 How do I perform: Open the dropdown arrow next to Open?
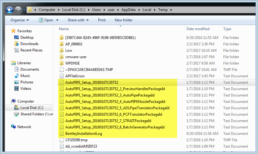click(x=57, y=20)
